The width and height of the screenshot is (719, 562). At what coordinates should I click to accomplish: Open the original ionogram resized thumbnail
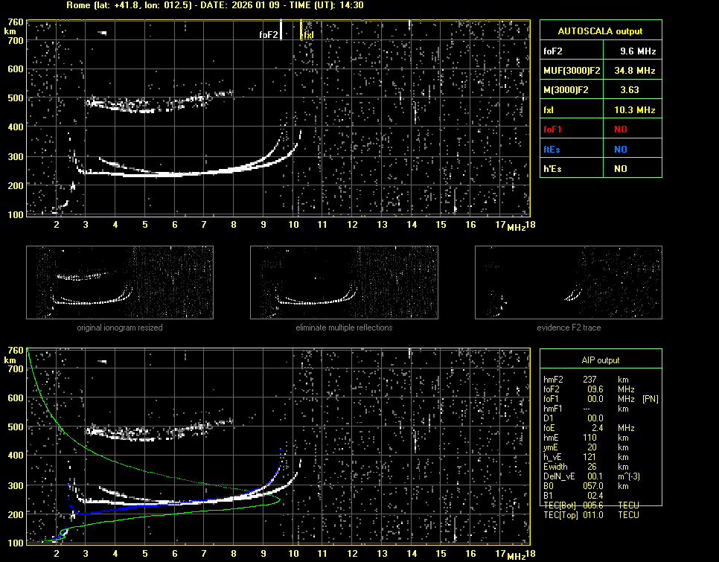coord(120,282)
